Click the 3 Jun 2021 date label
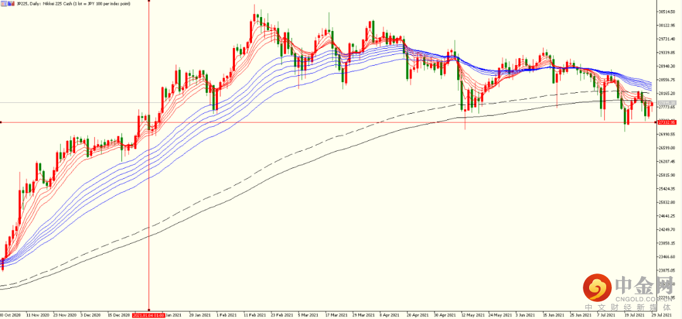Viewport: 682px width, 319px height. [525, 315]
